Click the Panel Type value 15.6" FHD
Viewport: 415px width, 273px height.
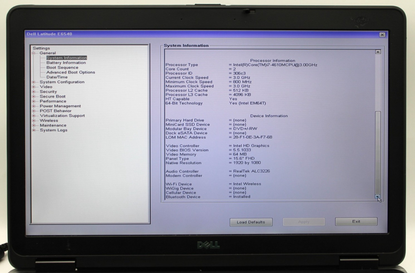tap(244, 158)
